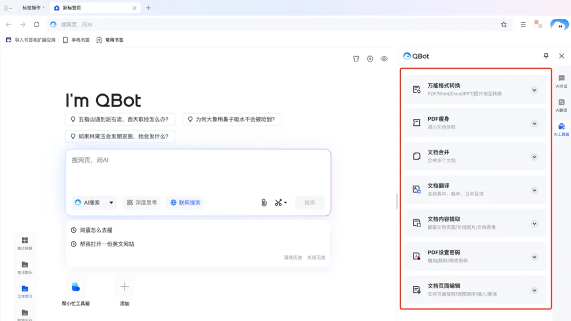This screenshot has width=571, height=321.
Task: Open 导入书签和扩展应用 in bookmarks bar
Action: coord(31,40)
